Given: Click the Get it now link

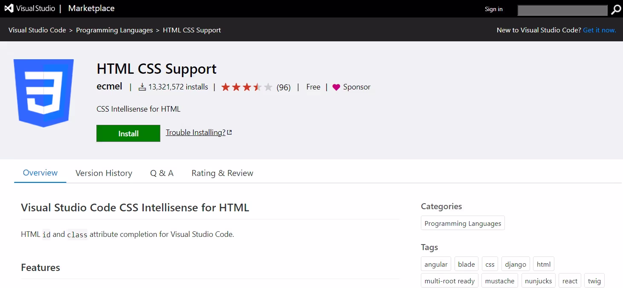Looking at the screenshot, I should [600, 30].
